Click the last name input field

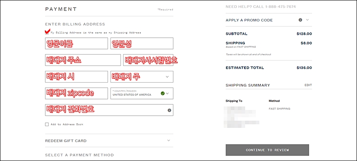click(x=142, y=44)
